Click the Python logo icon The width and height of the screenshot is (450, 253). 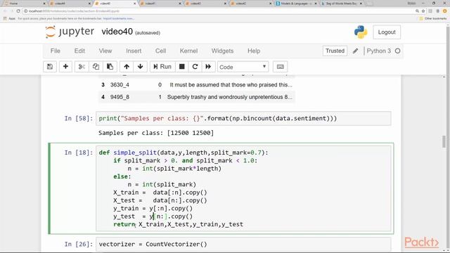[x=361, y=32]
